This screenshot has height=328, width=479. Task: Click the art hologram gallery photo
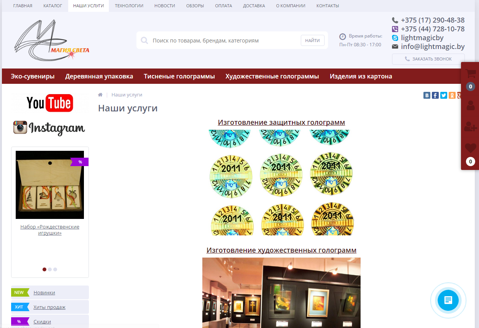tap(281, 293)
